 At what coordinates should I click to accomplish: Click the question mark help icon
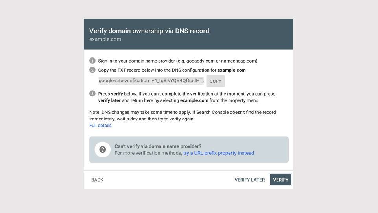pyautogui.click(x=102, y=150)
